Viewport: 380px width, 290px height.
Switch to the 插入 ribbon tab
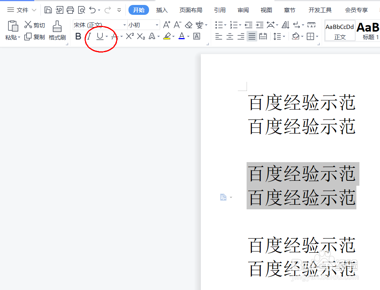[162, 10]
